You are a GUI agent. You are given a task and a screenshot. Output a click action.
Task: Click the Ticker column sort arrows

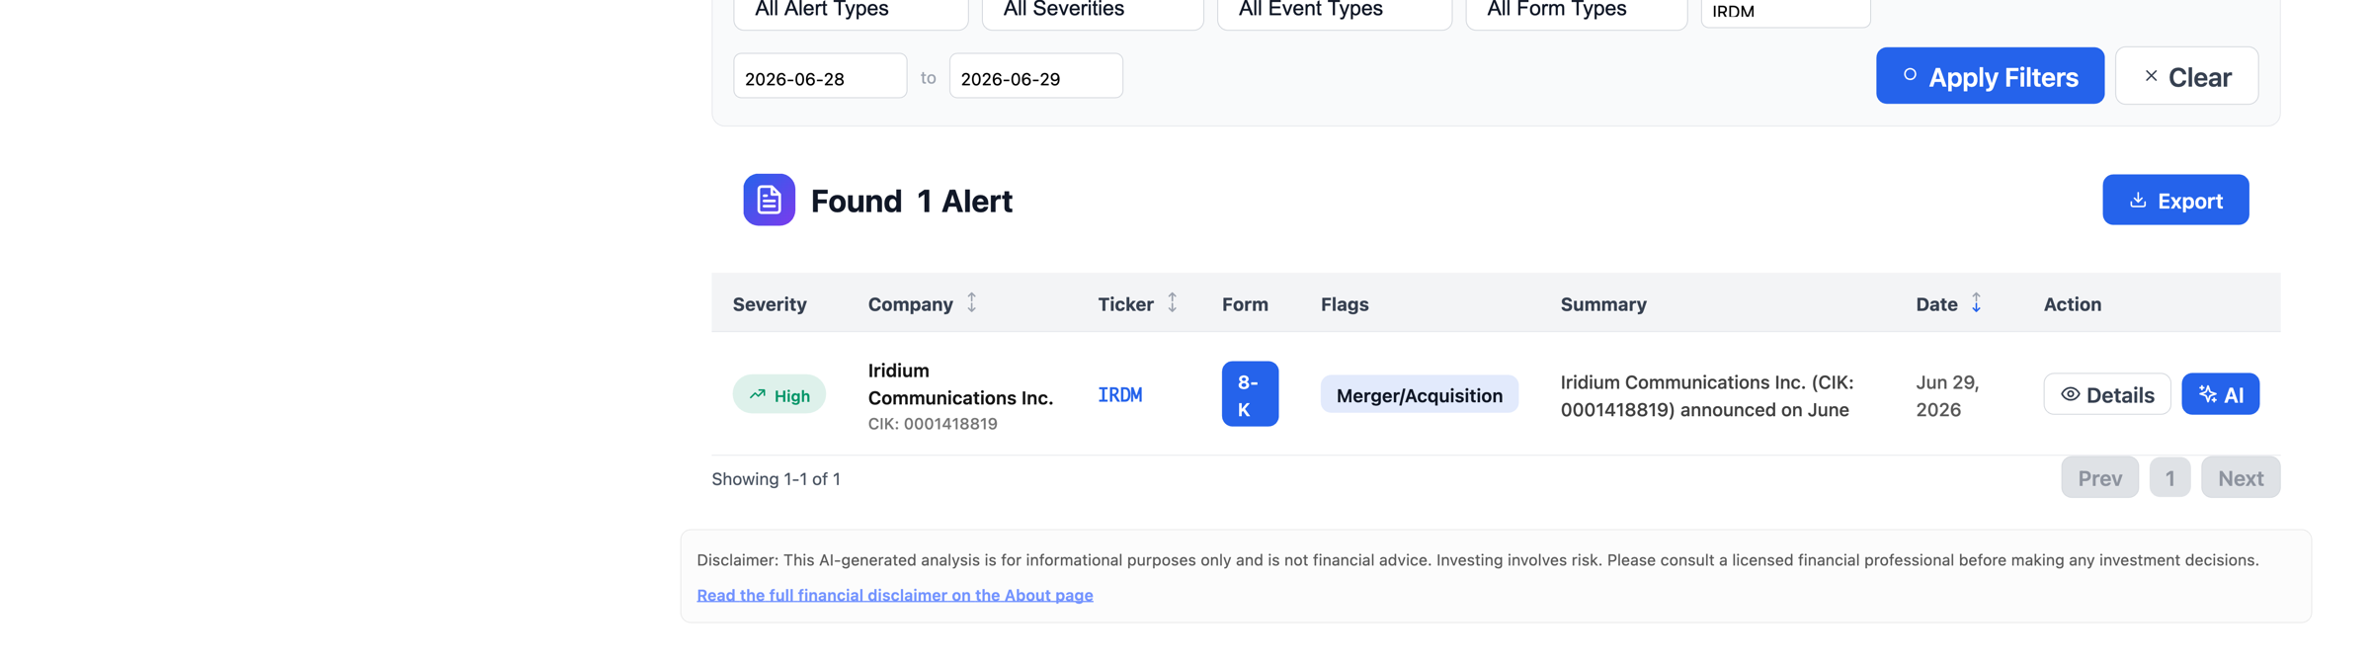[x=1172, y=302]
